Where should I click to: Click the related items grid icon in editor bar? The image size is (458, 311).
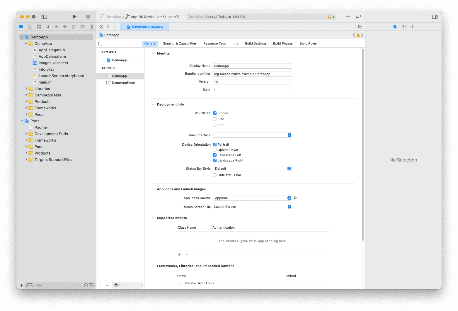[x=101, y=27]
